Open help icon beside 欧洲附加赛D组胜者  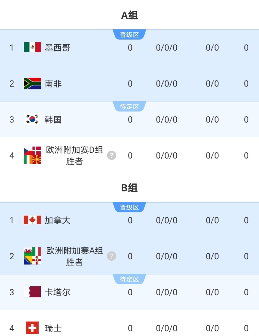point(112,155)
